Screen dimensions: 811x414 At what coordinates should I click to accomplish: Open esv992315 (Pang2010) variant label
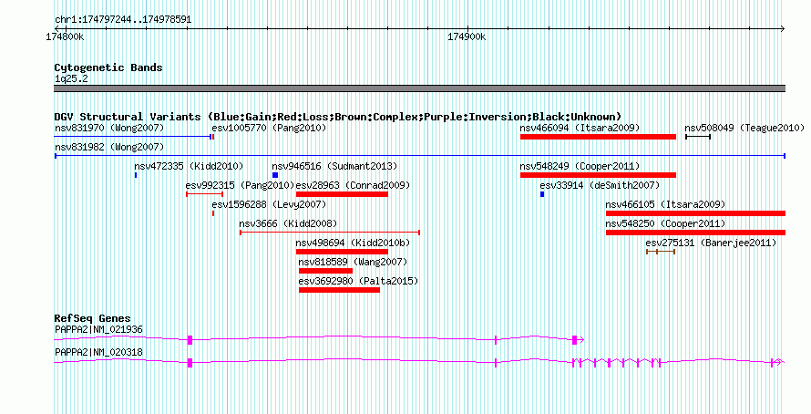tap(240, 185)
